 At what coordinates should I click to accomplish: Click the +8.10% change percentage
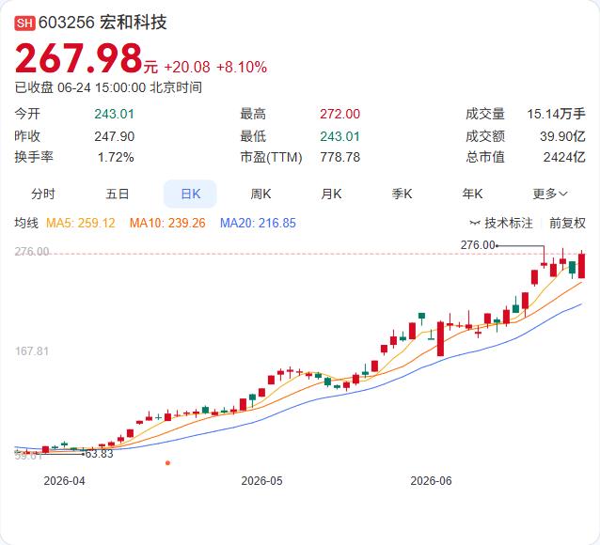242,68
